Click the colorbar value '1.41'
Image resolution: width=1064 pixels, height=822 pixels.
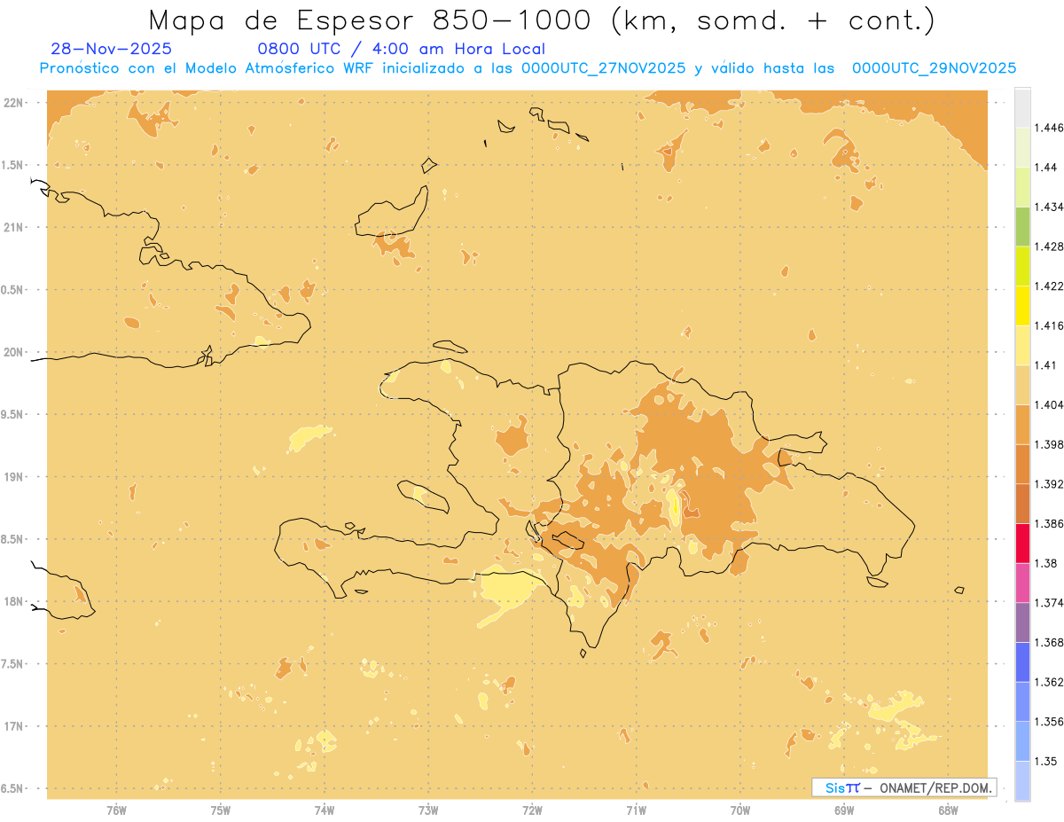[1045, 365]
